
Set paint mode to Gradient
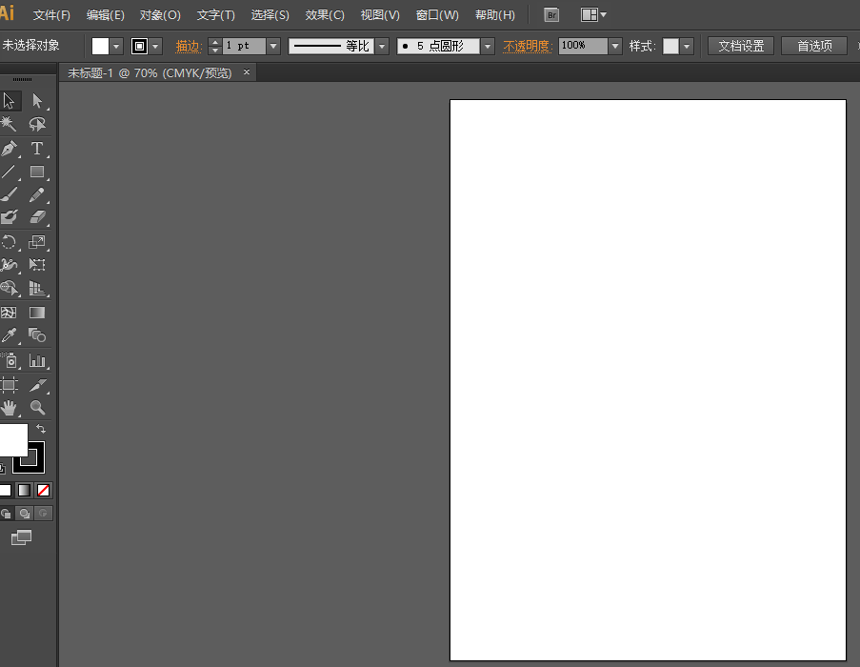(x=24, y=491)
